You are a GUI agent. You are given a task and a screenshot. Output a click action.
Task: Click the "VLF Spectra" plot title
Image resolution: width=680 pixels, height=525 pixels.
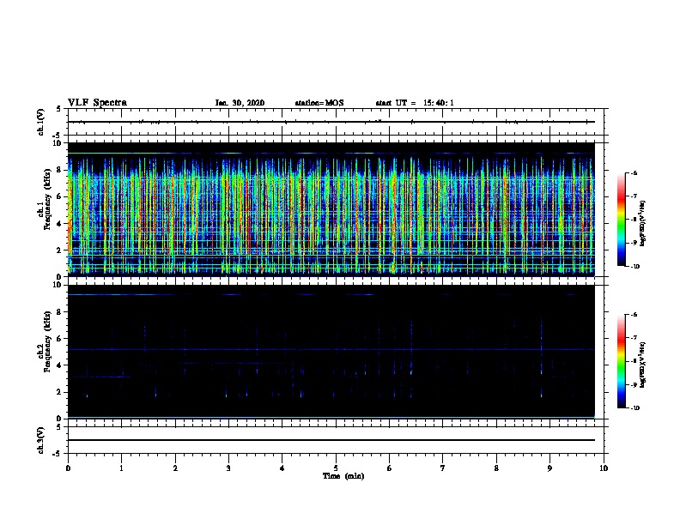click(x=97, y=103)
